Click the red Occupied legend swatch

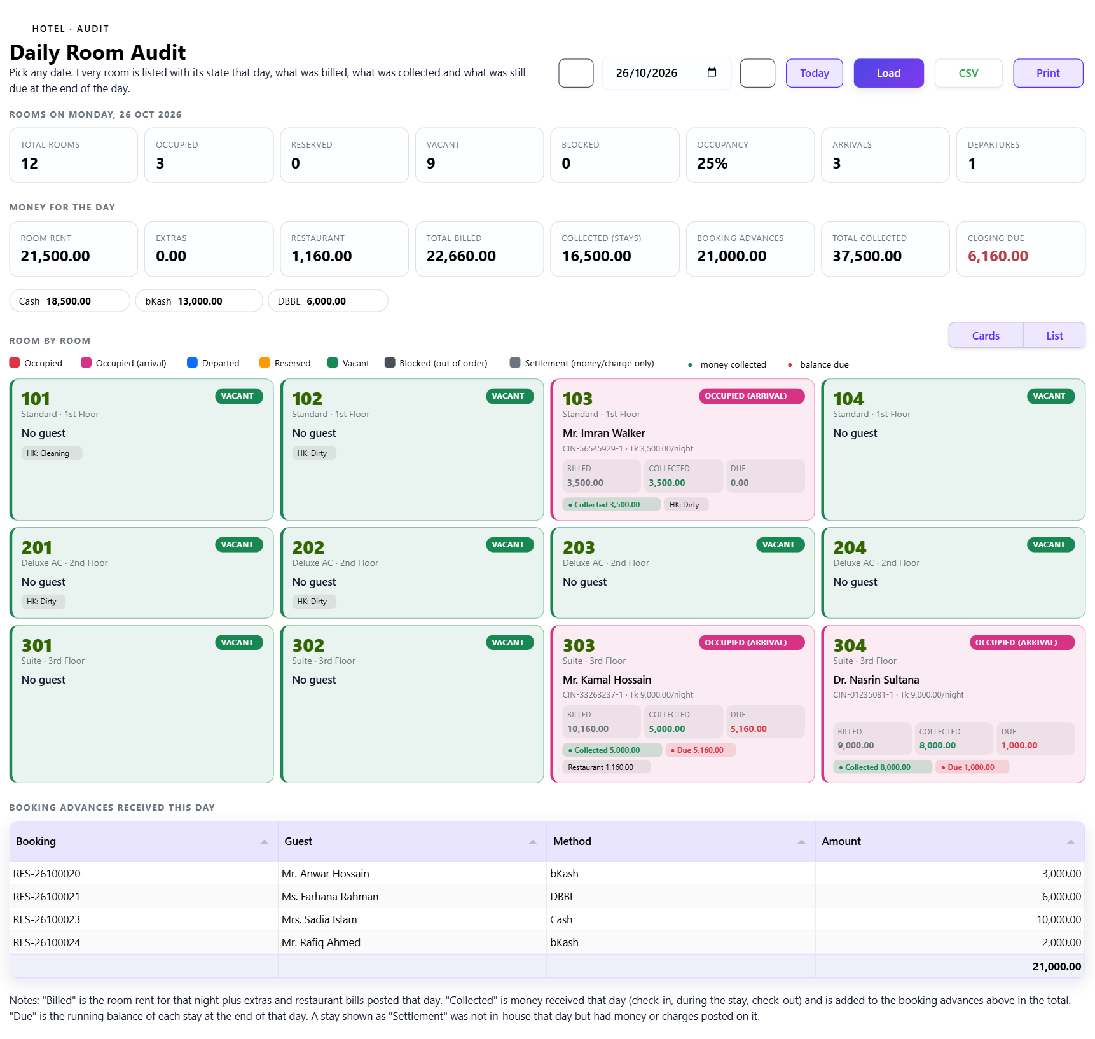click(x=15, y=362)
